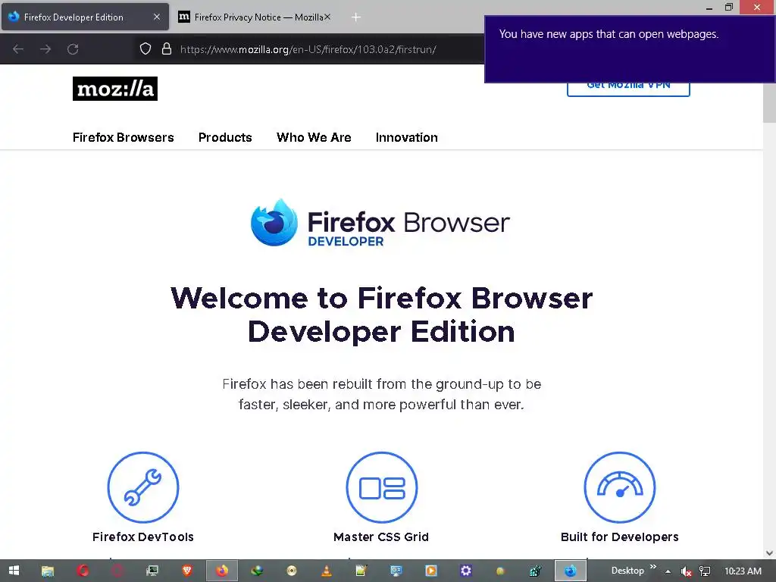Open regular Firefox from the taskbar

click(222, 571)
